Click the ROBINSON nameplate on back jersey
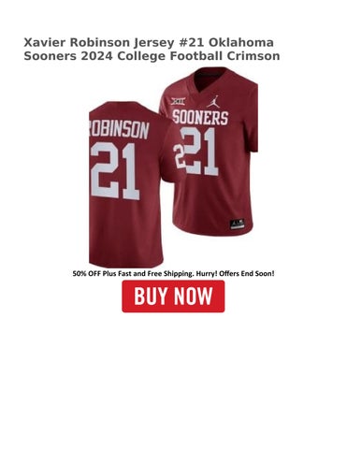 [x=119, y=129]
